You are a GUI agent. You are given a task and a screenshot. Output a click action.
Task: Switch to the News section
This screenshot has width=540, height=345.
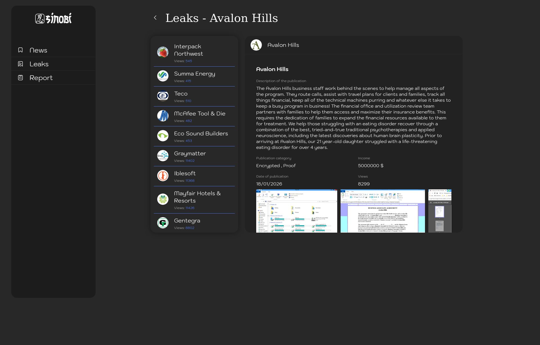38,50
